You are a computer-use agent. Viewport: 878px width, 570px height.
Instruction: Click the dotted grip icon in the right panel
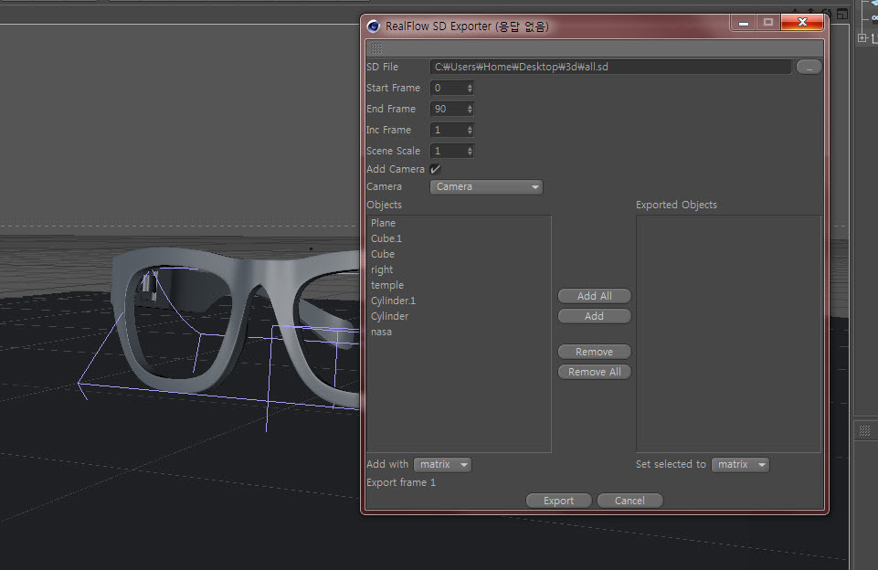coord(864,430)
